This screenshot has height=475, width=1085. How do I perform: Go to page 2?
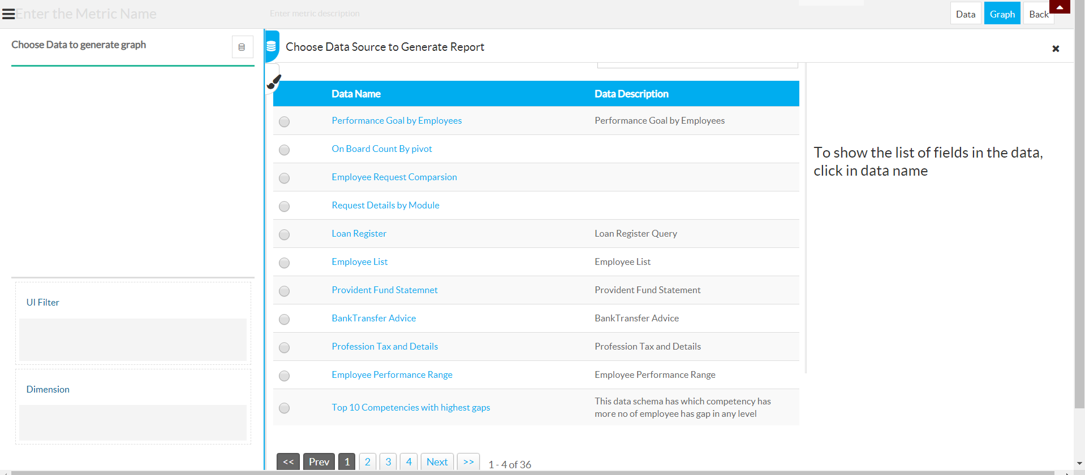coord(368,461)
